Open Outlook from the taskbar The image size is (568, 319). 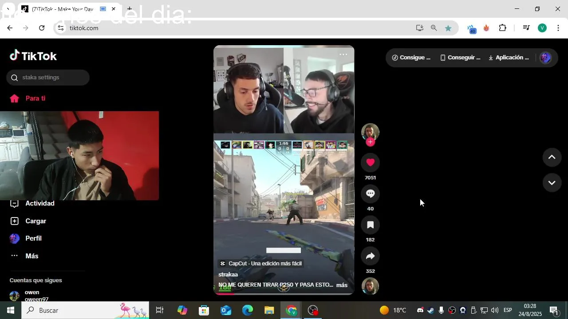(x=226, y=310)
